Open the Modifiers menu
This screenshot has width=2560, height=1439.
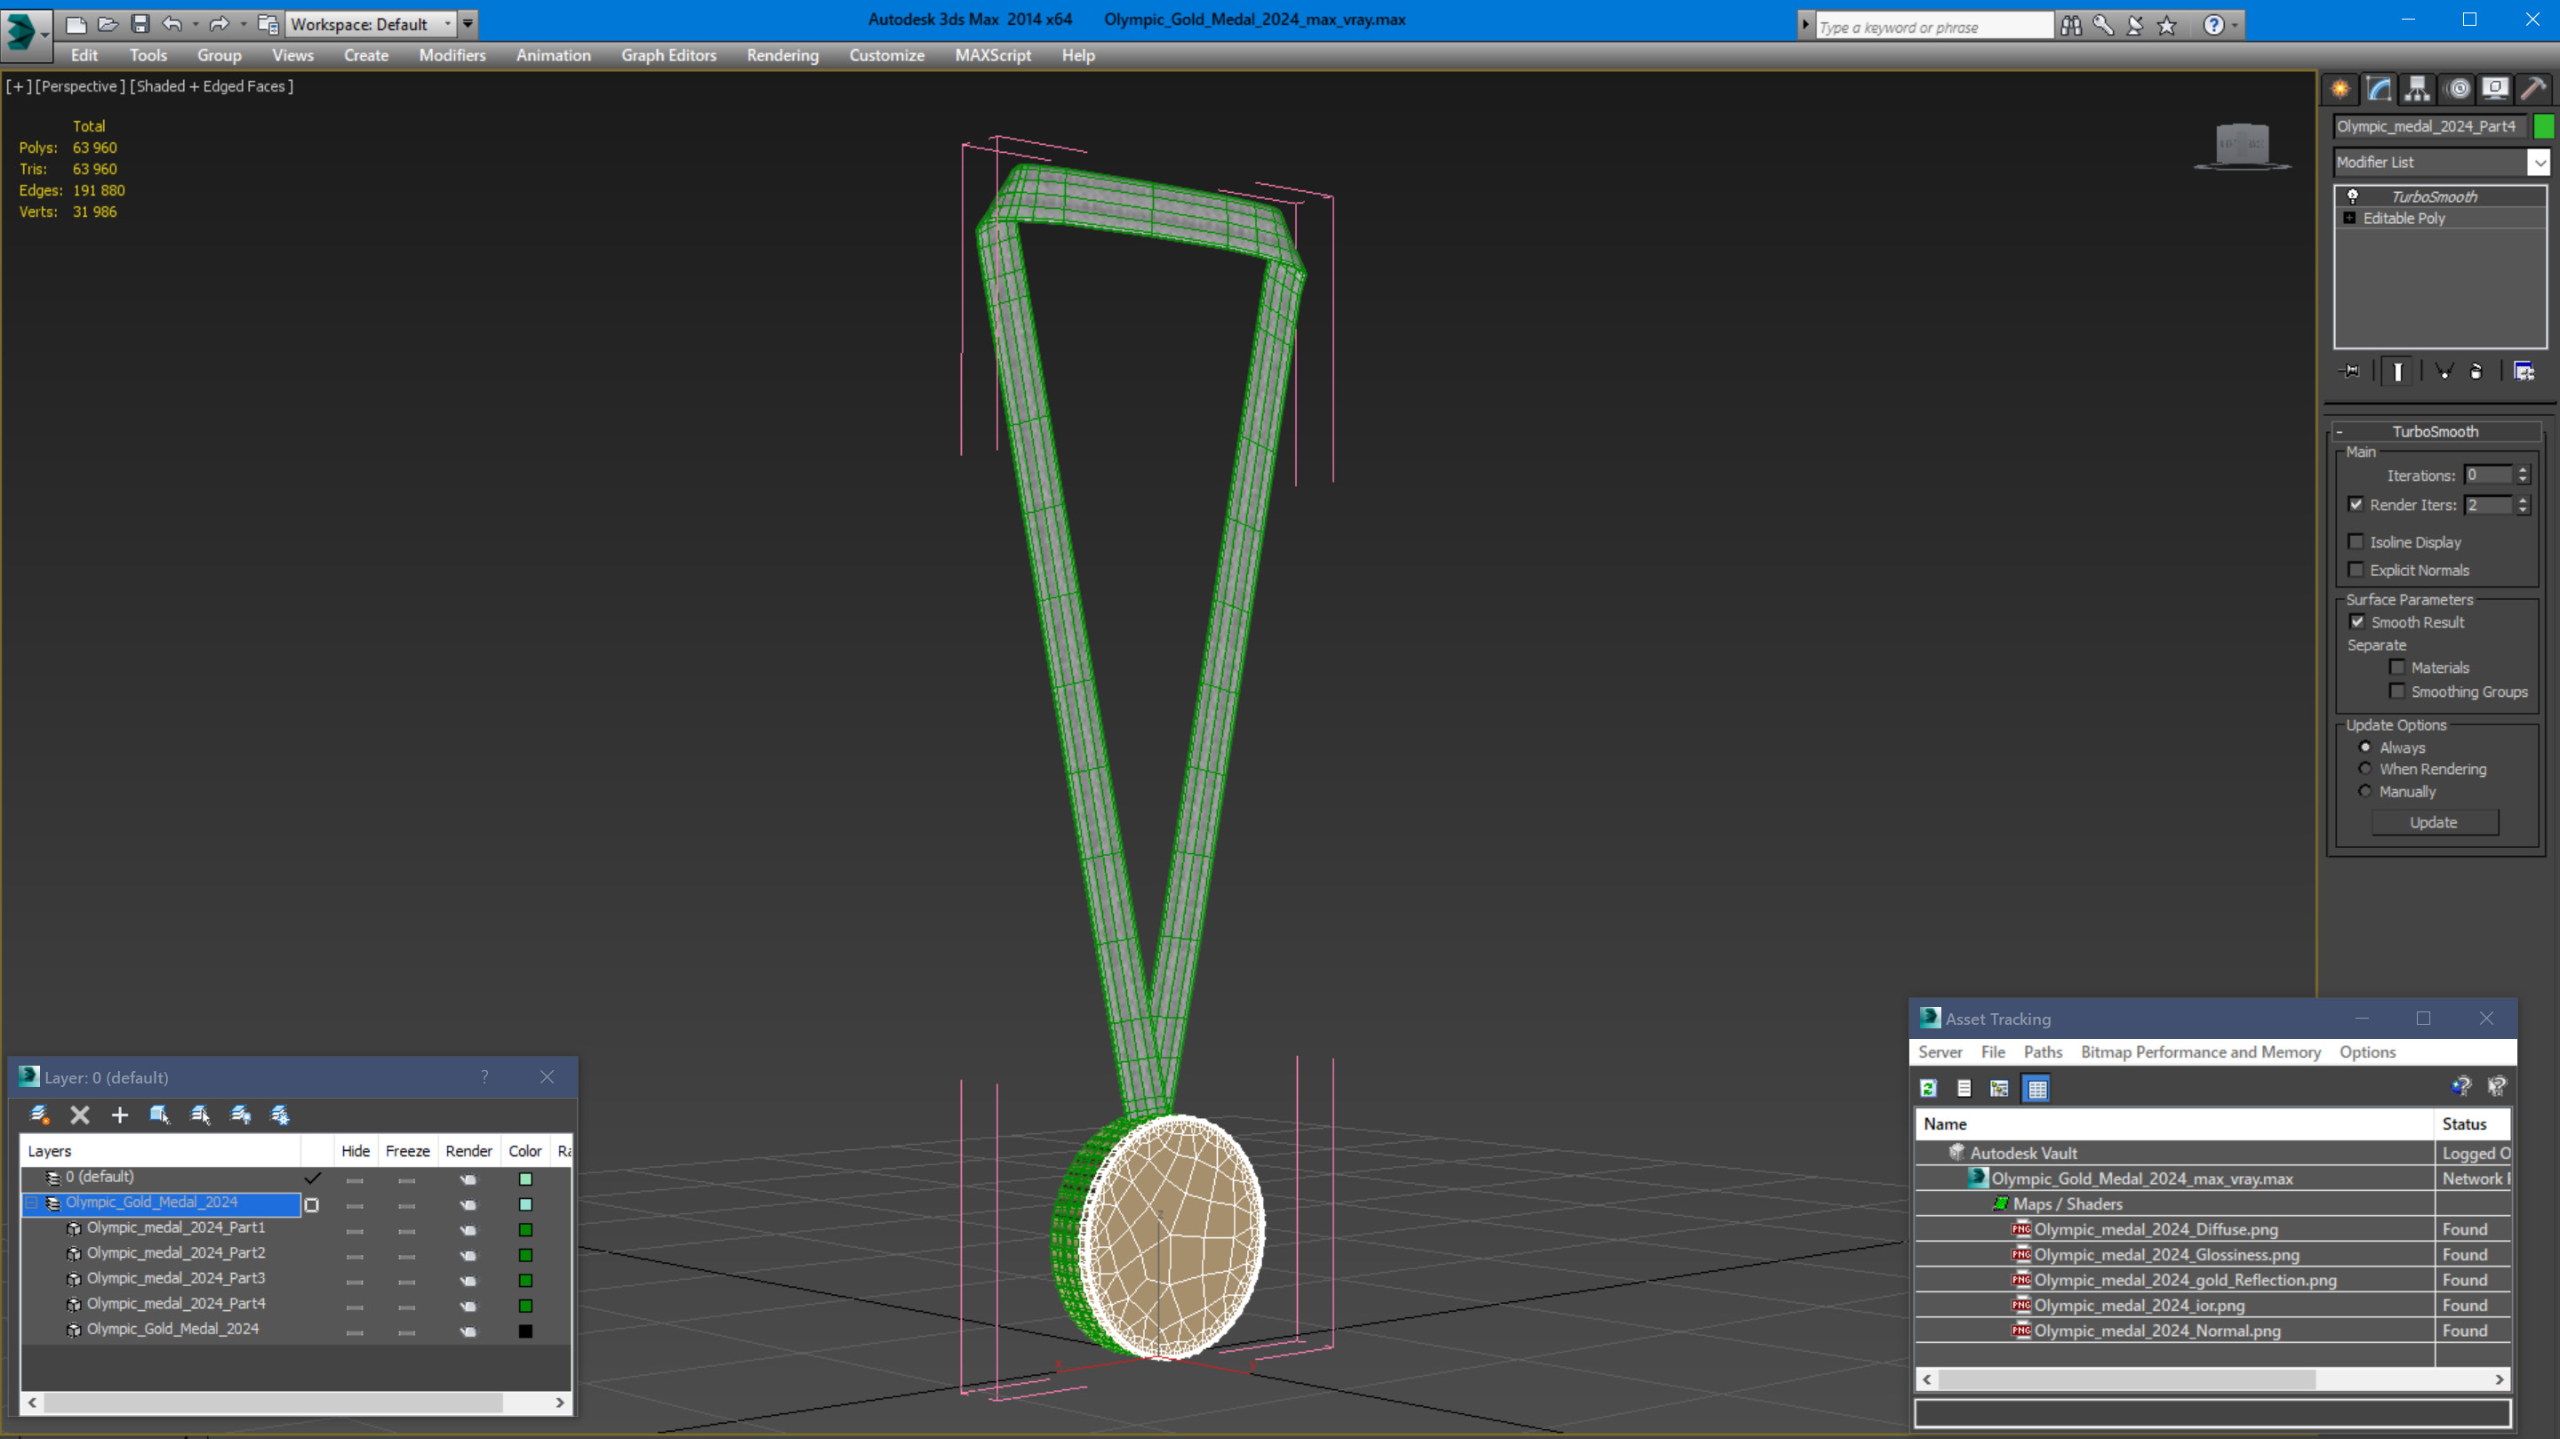point(452,56)
